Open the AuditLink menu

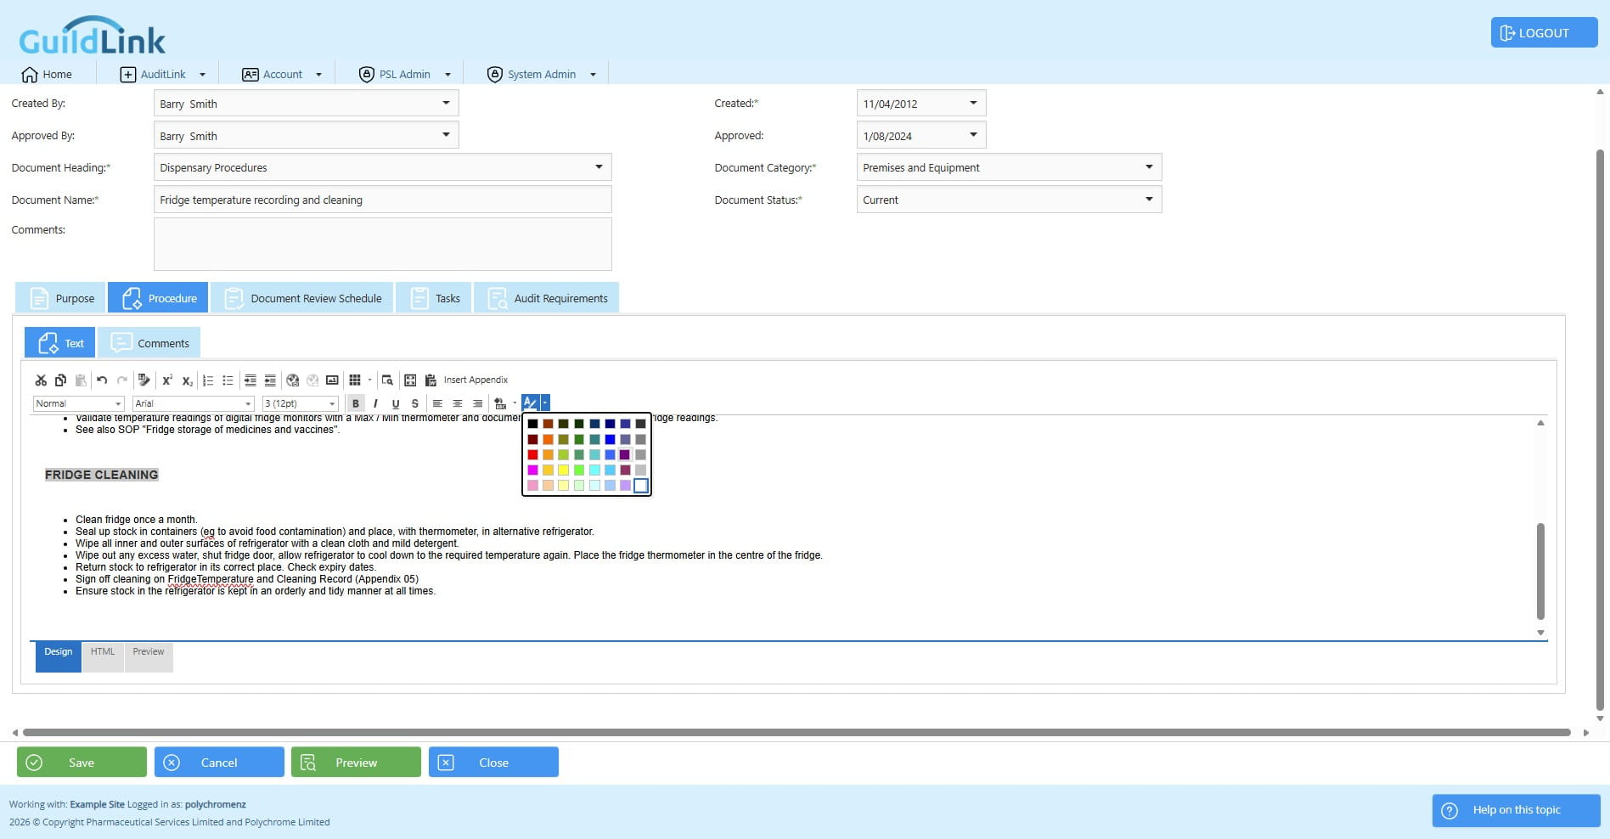[x=163, y=75]
